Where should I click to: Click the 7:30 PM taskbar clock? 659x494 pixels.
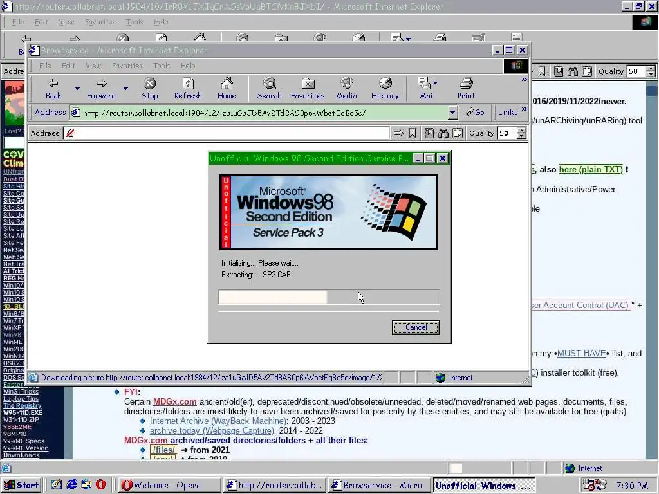tap(632, 486)
